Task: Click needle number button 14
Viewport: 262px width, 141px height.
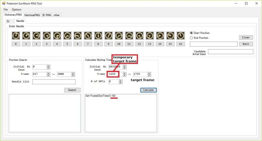Action: 160,44
